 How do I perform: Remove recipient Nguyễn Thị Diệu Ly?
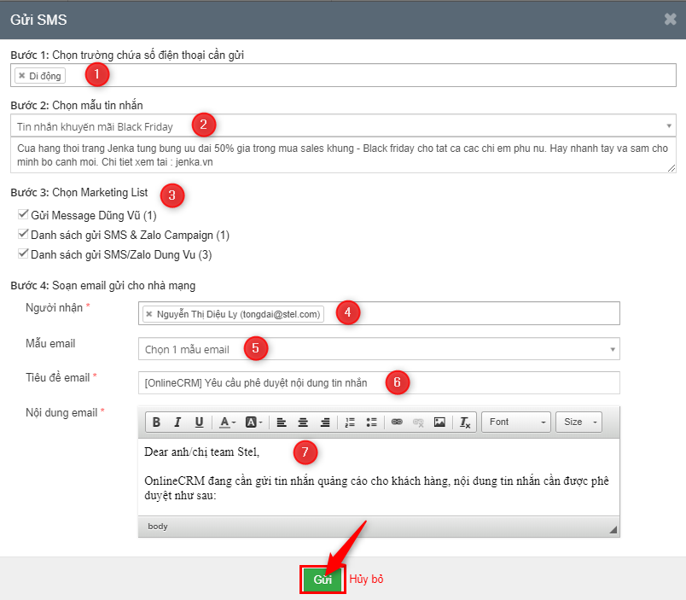(x=149, y=314)
